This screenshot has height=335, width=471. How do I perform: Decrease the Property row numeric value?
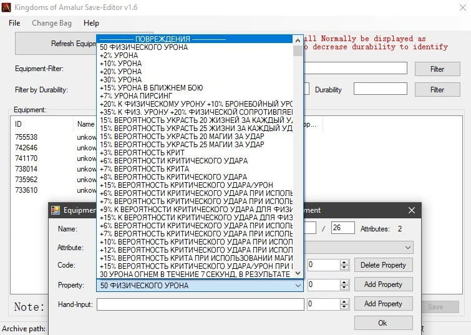(x=344, y=287)
